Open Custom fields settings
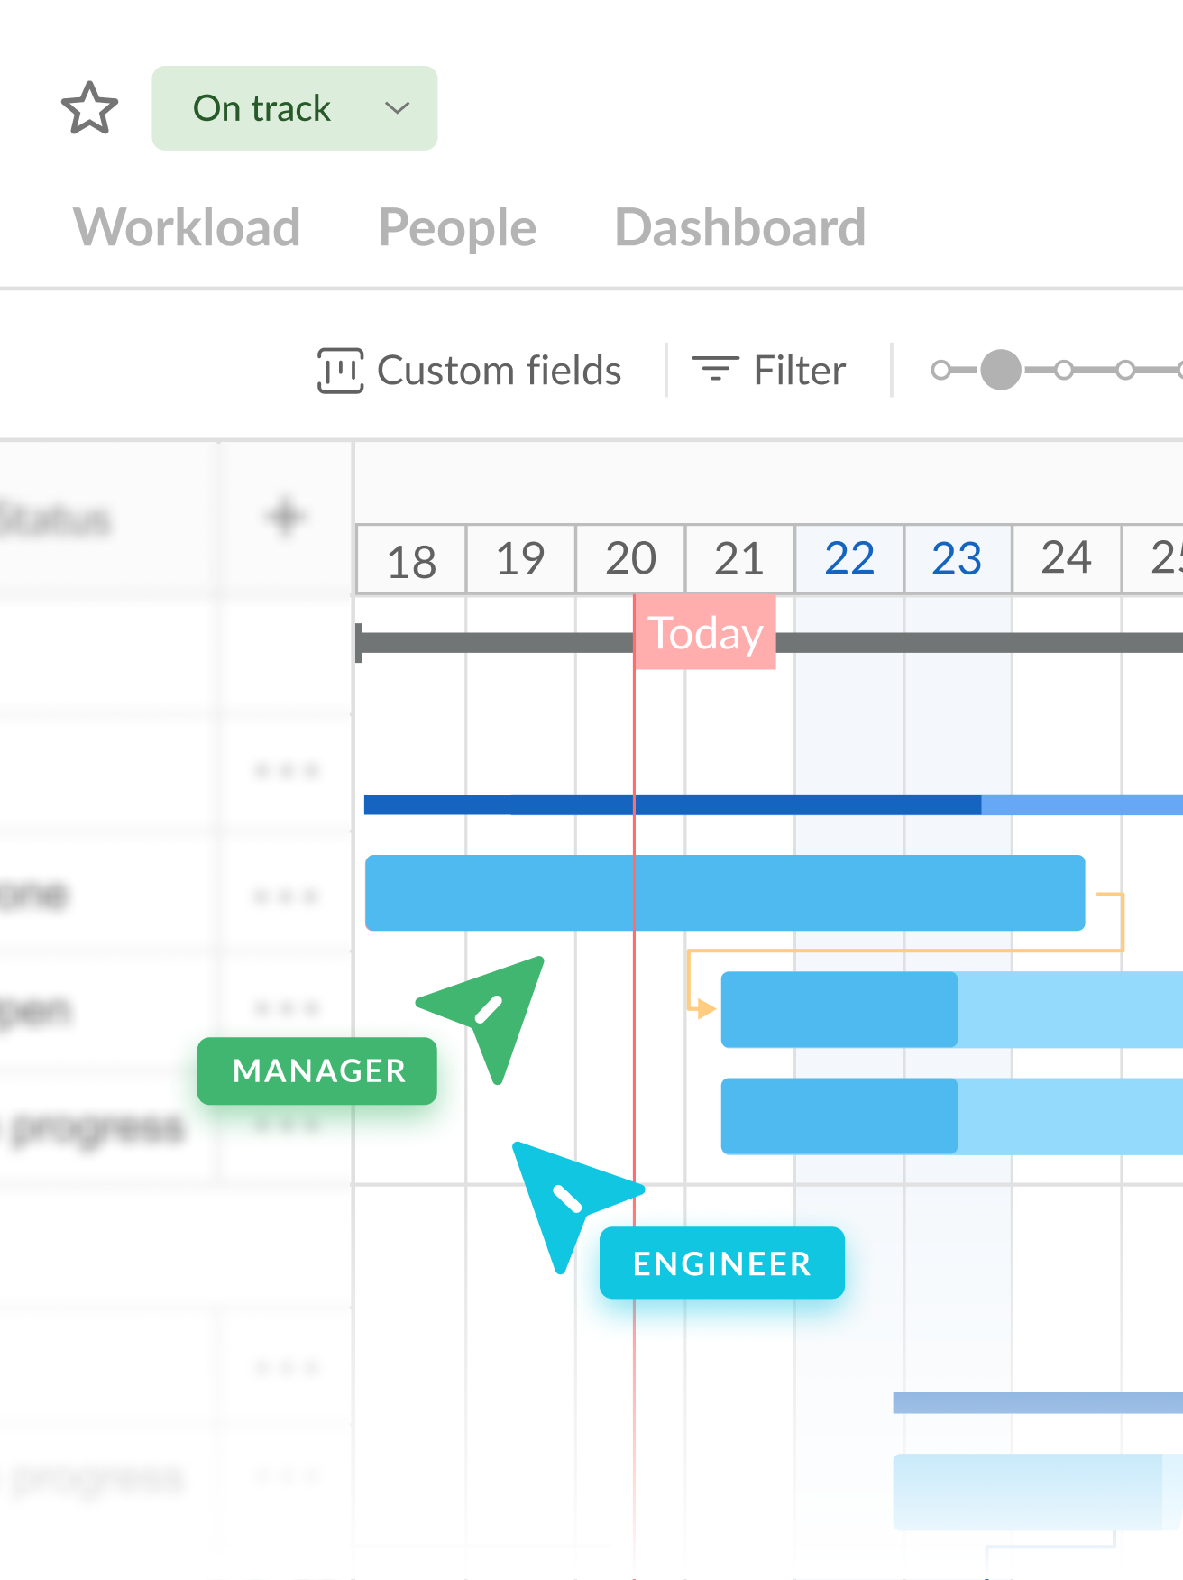Screen dimensions: 1183x1580 [499, 371]
